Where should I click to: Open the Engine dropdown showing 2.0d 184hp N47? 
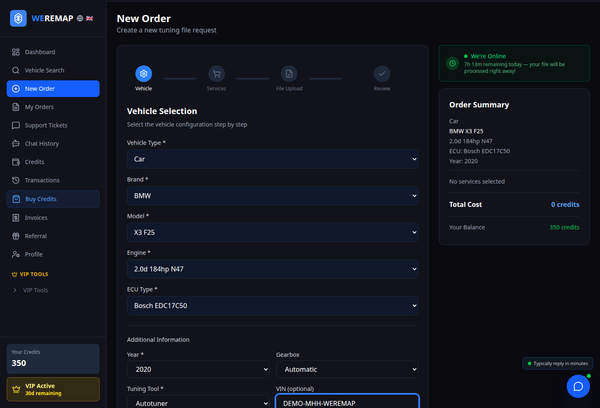click(272, 269)
